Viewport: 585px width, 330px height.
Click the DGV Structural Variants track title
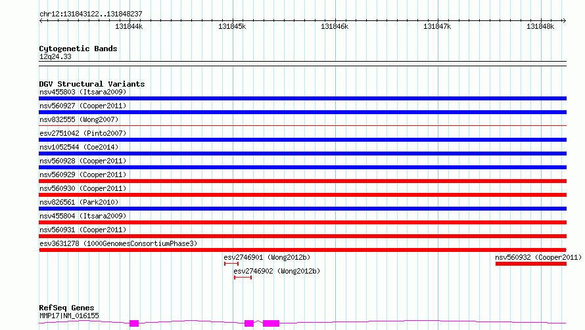click(92, 84)
